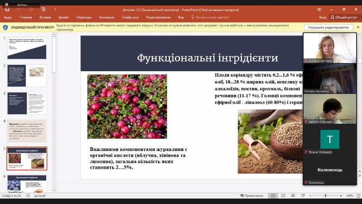Click Fit slide to window icon

(x=357, y=196)
